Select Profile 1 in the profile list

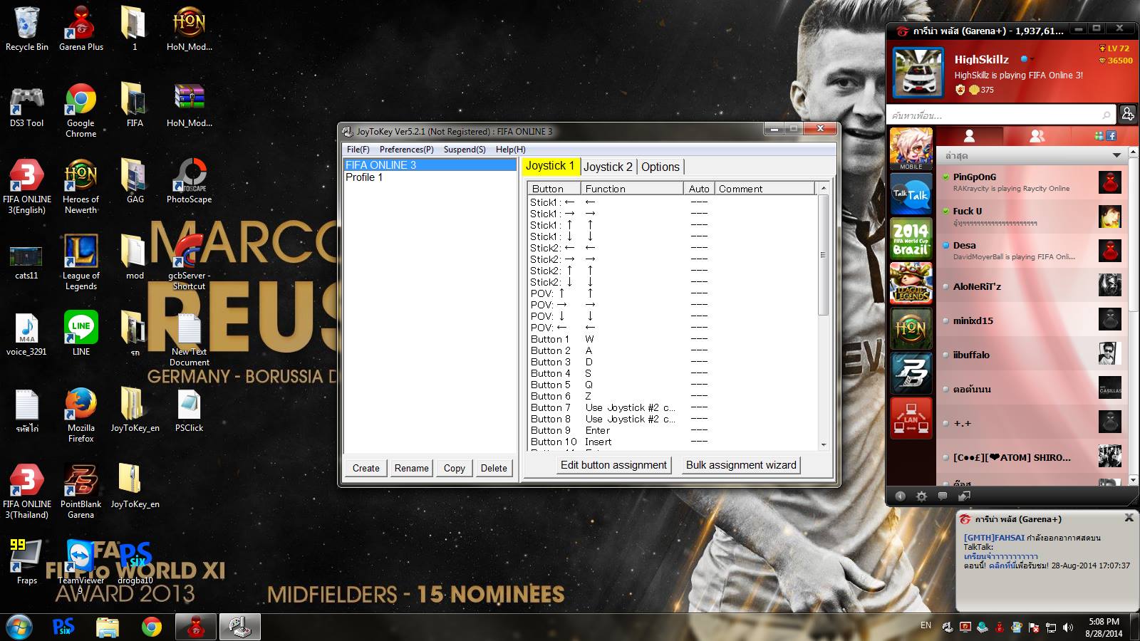click(430, 177)
